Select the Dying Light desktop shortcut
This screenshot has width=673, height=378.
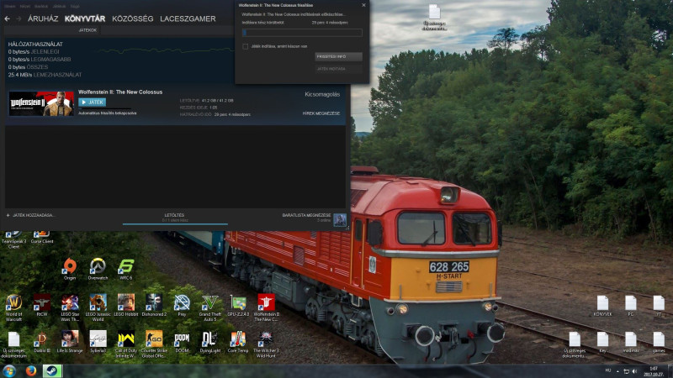(x=209, y=342)
